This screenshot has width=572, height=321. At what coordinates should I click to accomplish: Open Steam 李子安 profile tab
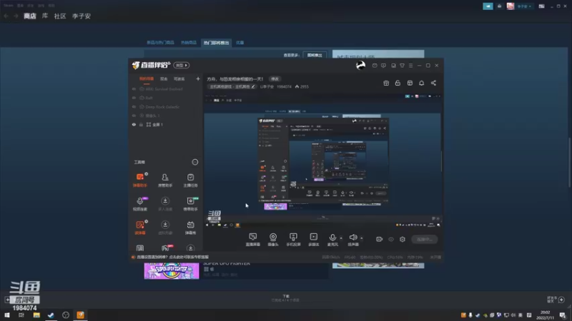(x=82, y=16)
